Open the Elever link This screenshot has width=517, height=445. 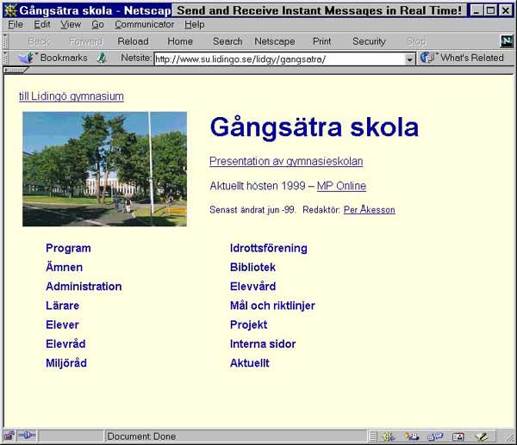[x=62, y=324]
